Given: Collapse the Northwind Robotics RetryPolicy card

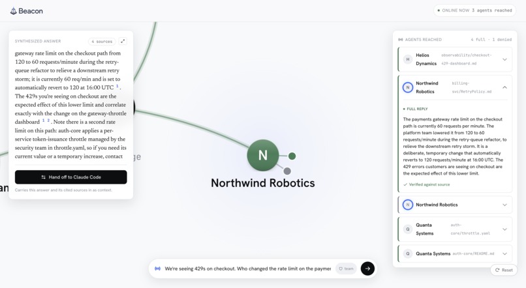Looking at the screenshot, I should point(504,87).
